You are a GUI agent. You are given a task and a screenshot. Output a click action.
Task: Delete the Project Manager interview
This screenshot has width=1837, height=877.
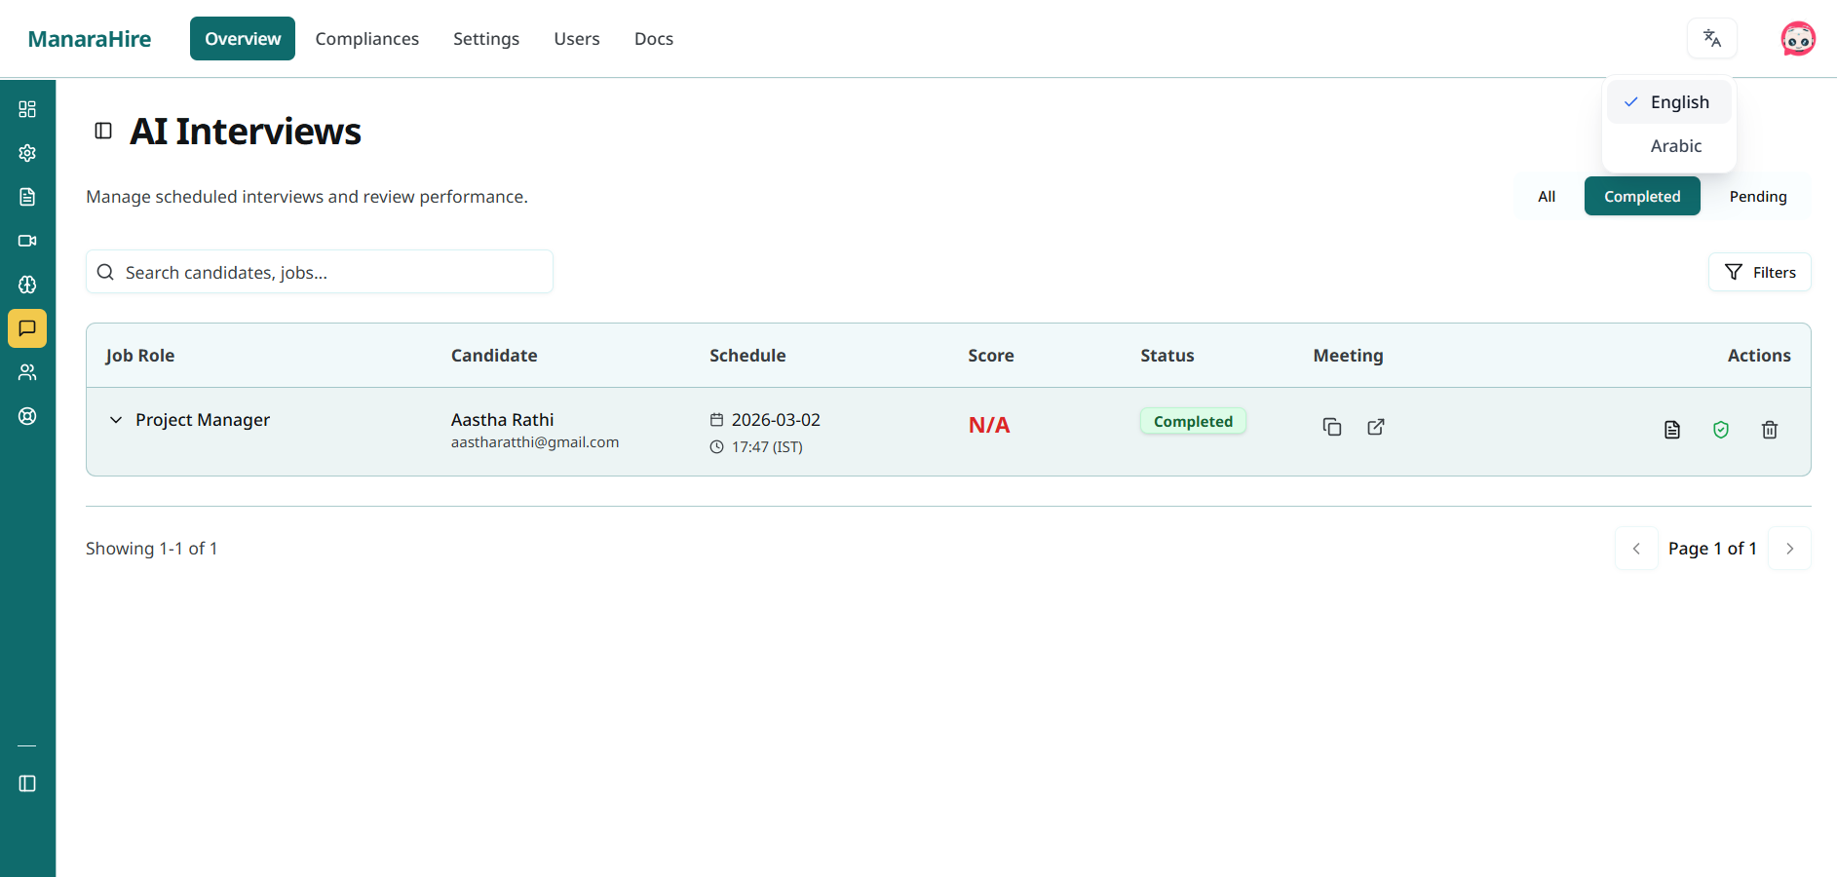coord(1769,430)
